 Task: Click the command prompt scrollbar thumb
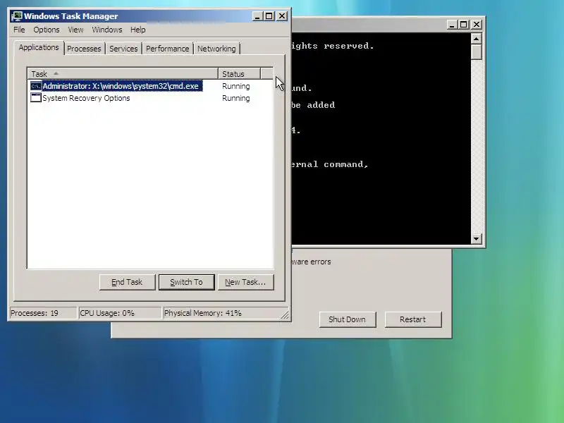[477, 52]
